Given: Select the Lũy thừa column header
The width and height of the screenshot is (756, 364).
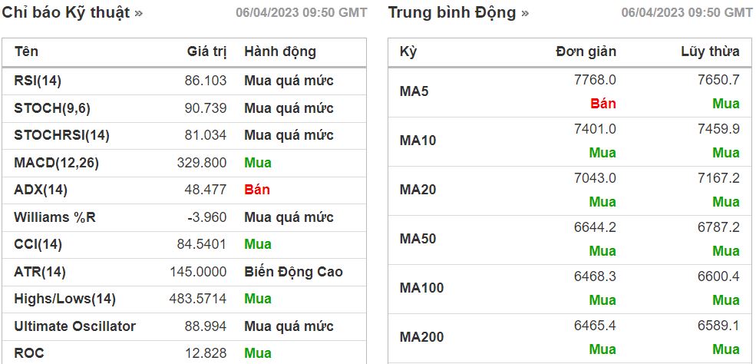Looking at the screenshot, I should pyautogui.click(x=710, y=51).
